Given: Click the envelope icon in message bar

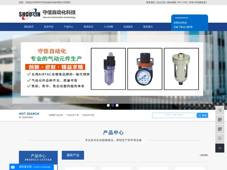Looking at the screenshot, I should 13,167.
